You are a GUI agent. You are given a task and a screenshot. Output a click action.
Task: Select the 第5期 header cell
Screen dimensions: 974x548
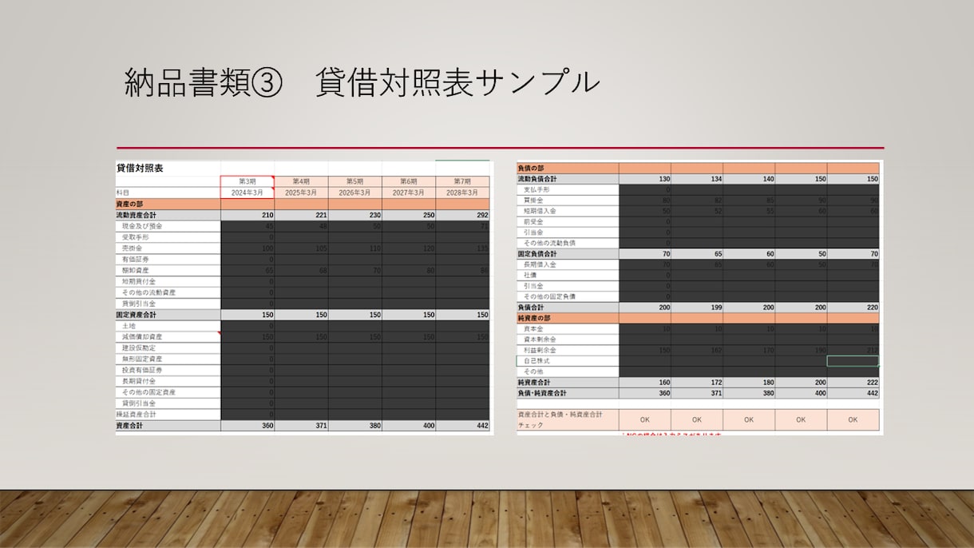coord(354,181)
